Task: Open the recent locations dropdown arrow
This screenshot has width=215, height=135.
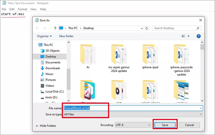Action: click(50, 28)
